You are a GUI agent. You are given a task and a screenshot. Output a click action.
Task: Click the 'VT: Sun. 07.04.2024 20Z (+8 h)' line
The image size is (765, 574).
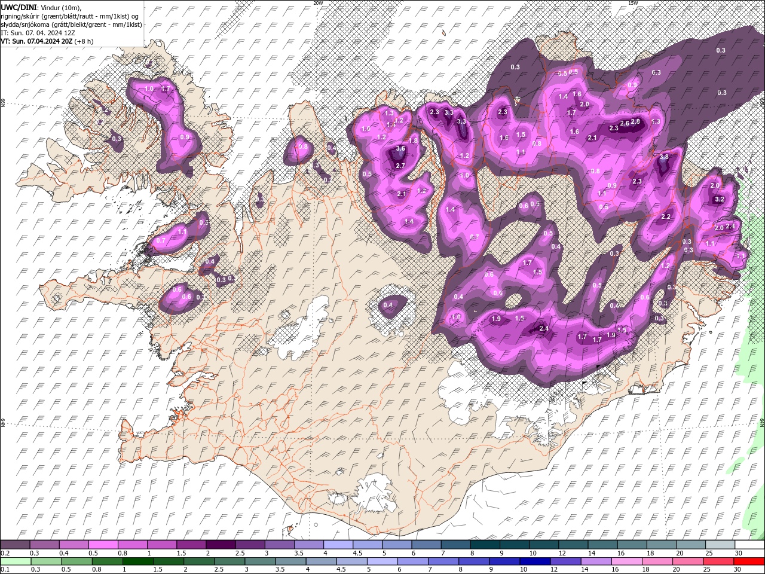coord(47,41)
